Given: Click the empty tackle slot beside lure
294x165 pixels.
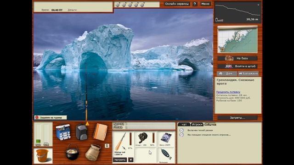Looking at the screenshot, I should [146, 155].
